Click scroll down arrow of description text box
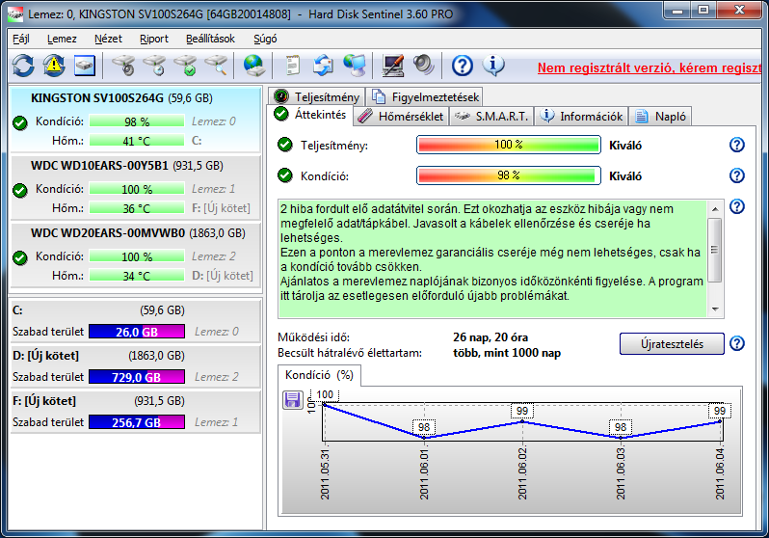The image size is (769, 538). click(x=715, y=309)
